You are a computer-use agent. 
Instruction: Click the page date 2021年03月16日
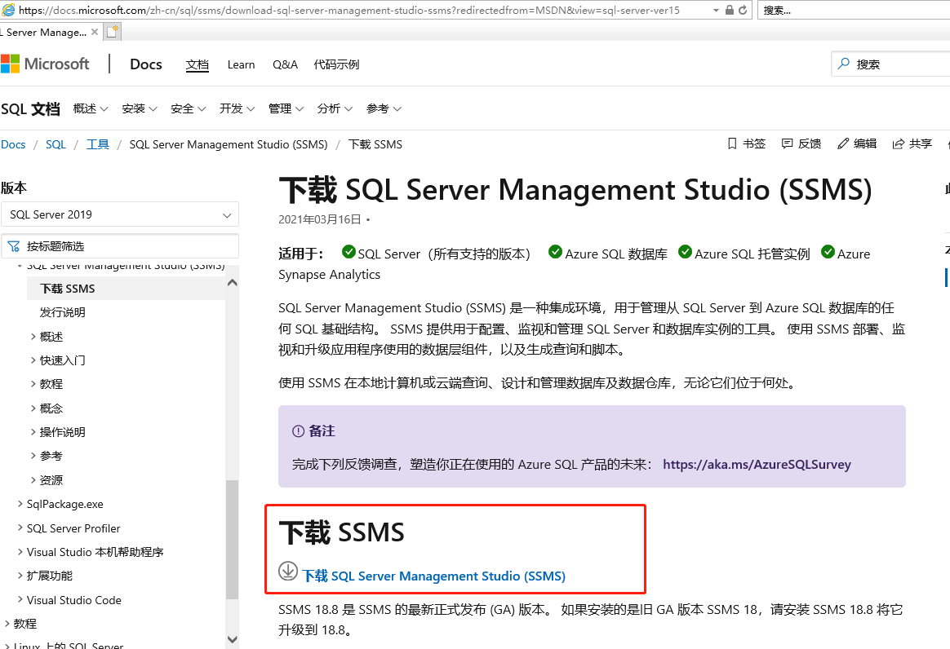tap(320, 219)
